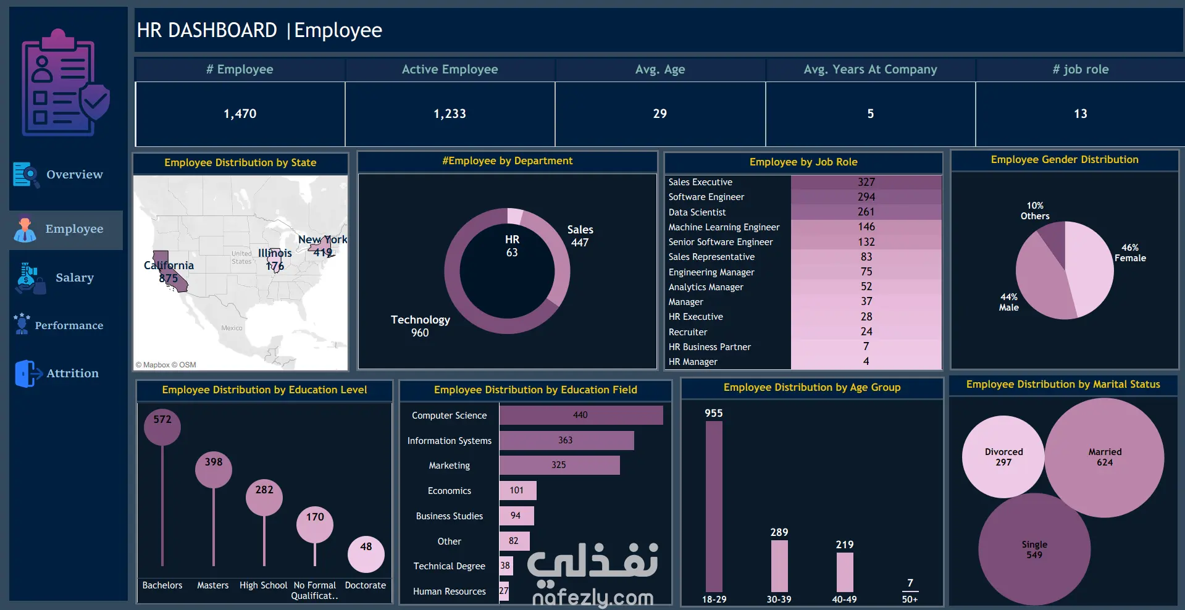
Task: Click the Employee person icon in sidebar
Action: pos(25,229)
